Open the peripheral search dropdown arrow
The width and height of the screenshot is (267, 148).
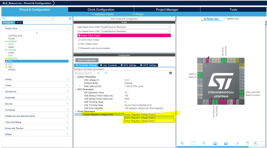click(x=52, y=18)
